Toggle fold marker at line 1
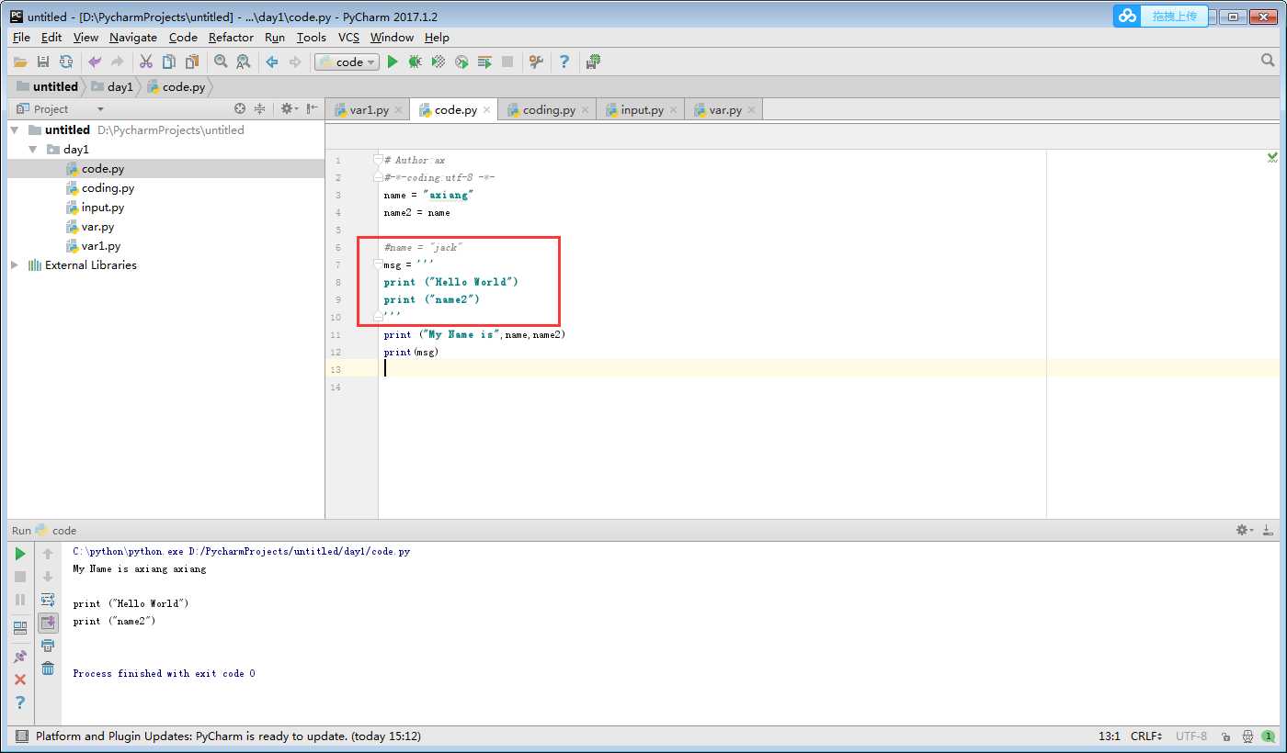 pyautogui.click(x=378, y=160)
